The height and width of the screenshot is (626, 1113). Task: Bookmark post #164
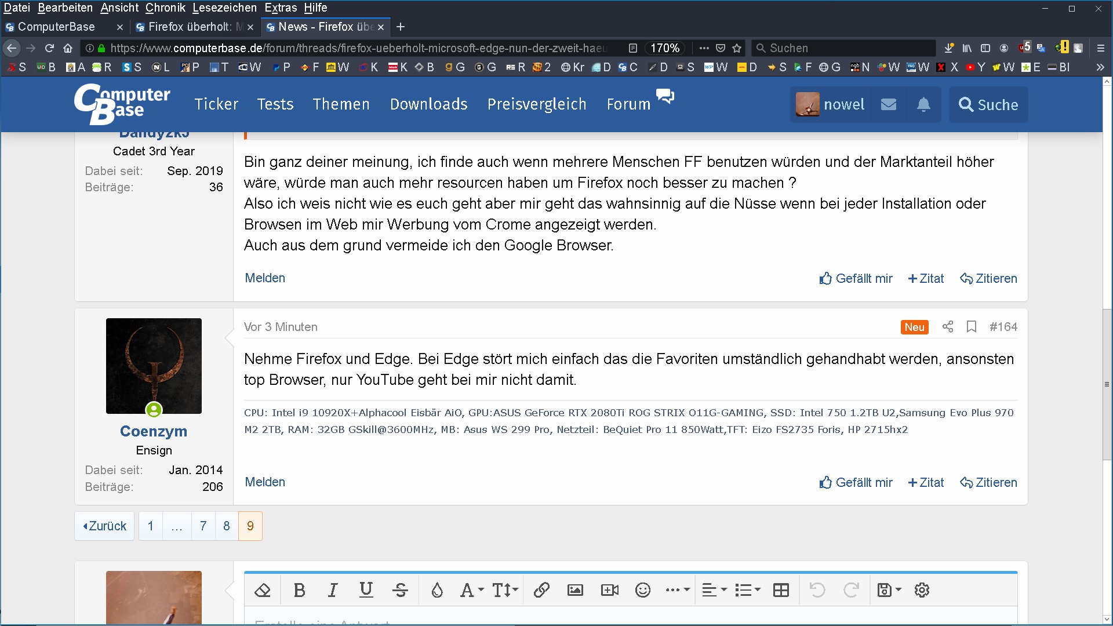[972, 327]
